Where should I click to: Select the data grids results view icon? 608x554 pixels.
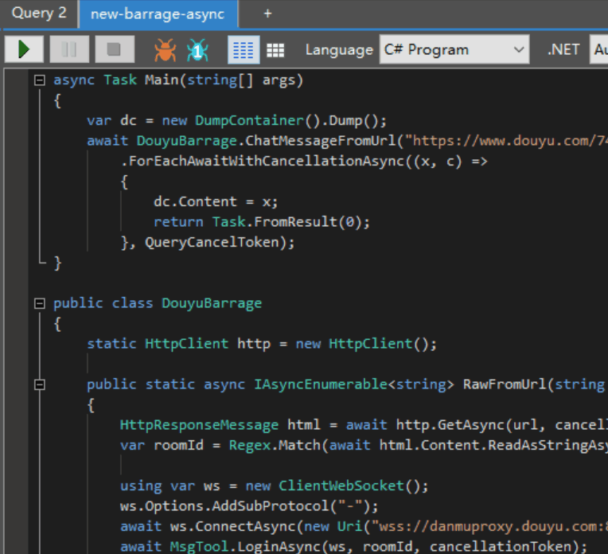pyautogui.click(x=275, y=50)
